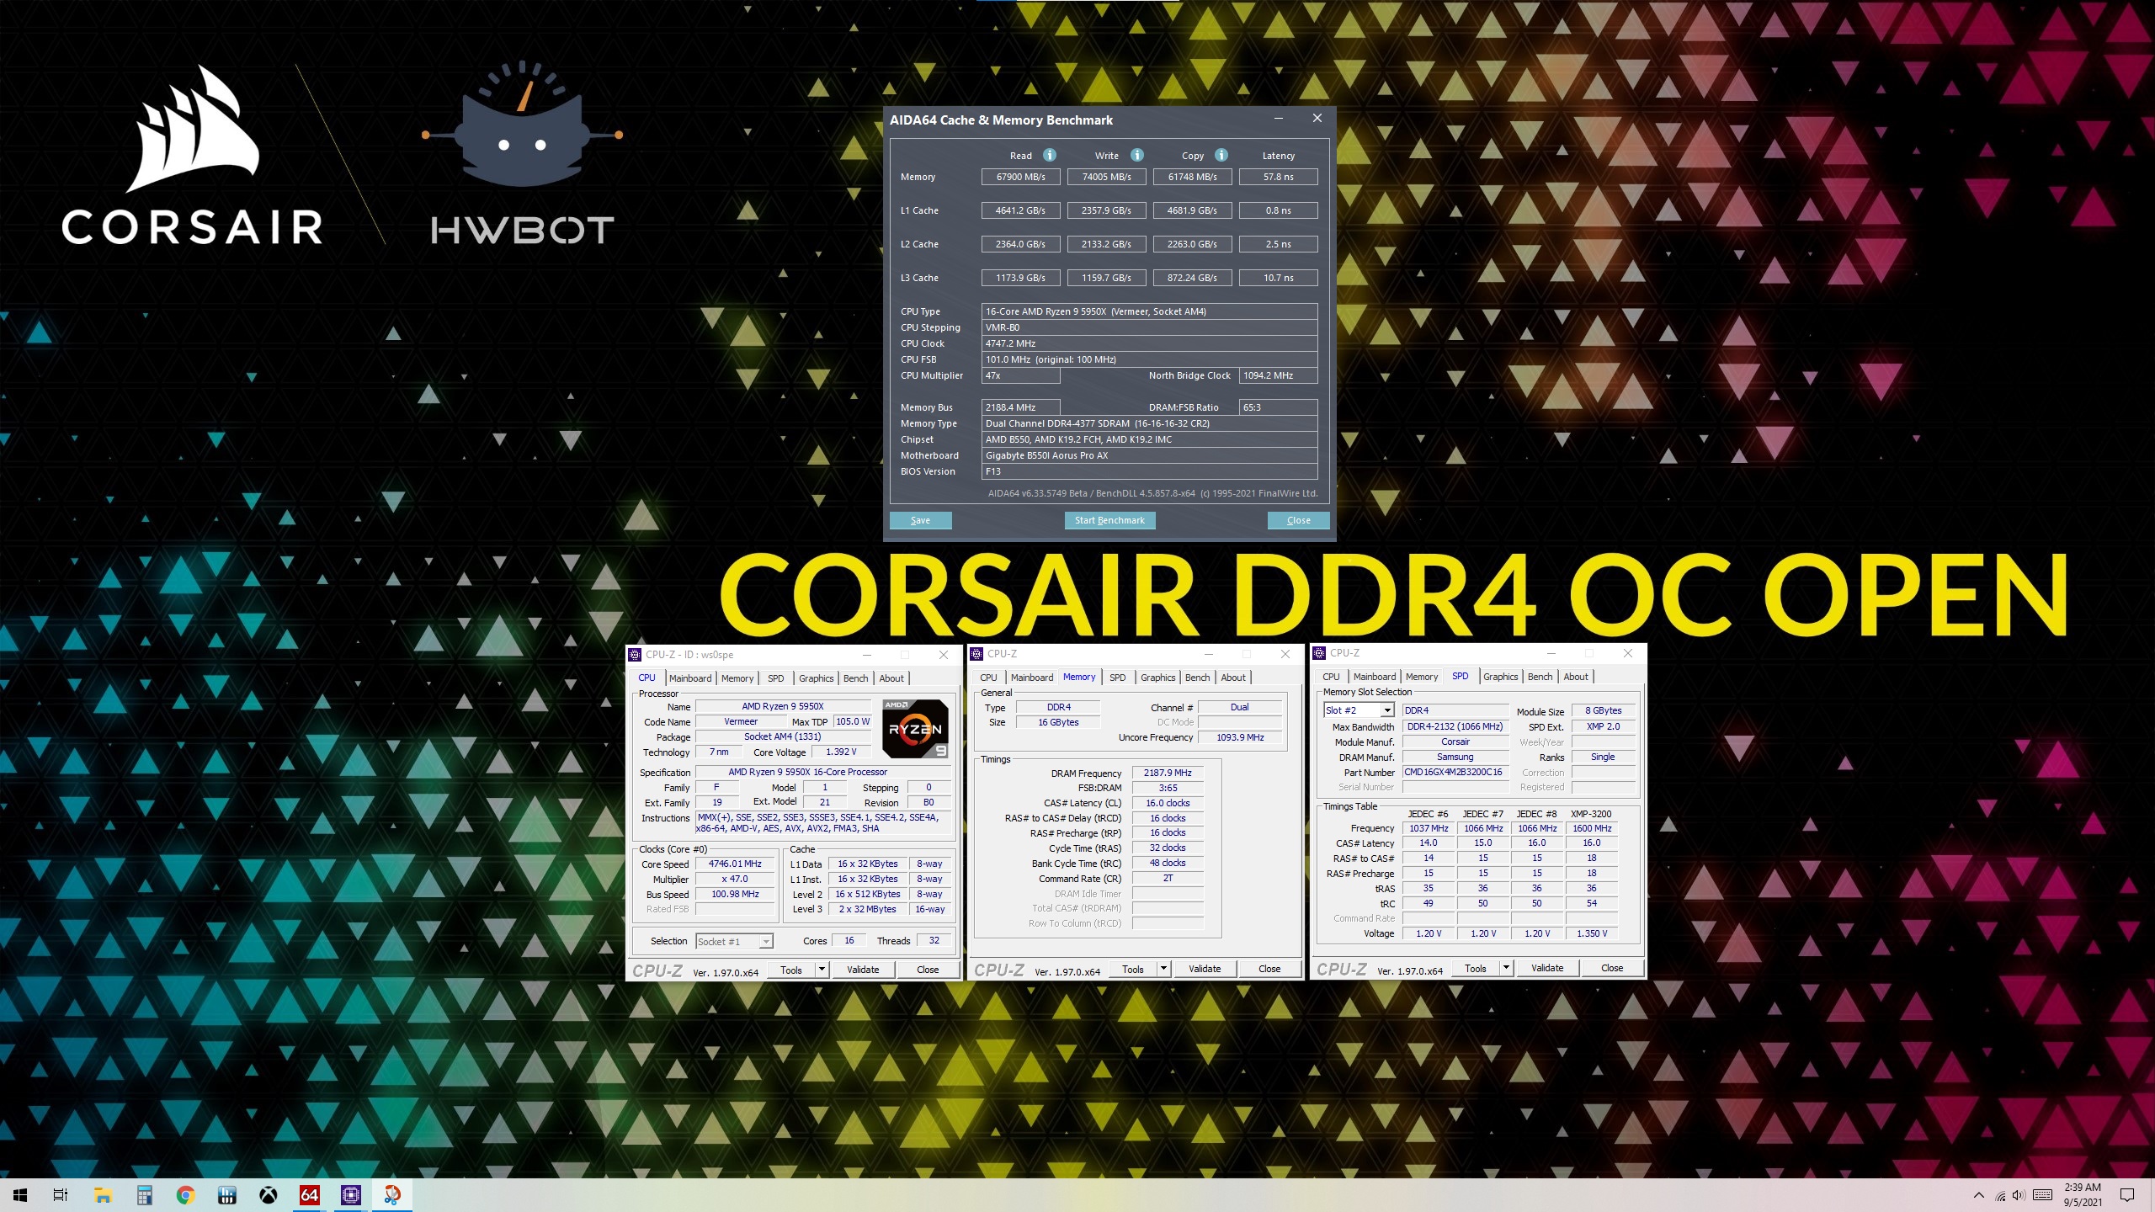Select the CPU tab in CPU-Z SPD window

pyautogui.click(x=1331, y=677)
